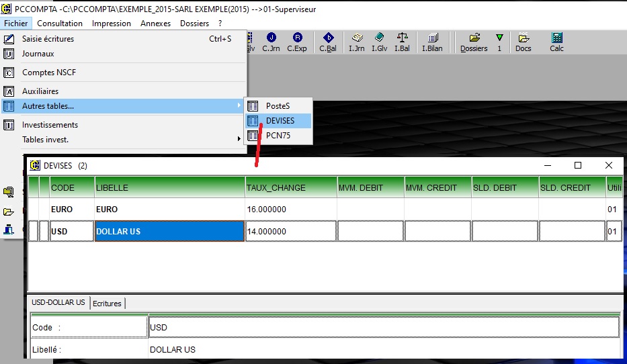Select DEVISES from the submenu
Viewport: 627px width, 364px height.
pyautogui.click(x=279, y=121)
